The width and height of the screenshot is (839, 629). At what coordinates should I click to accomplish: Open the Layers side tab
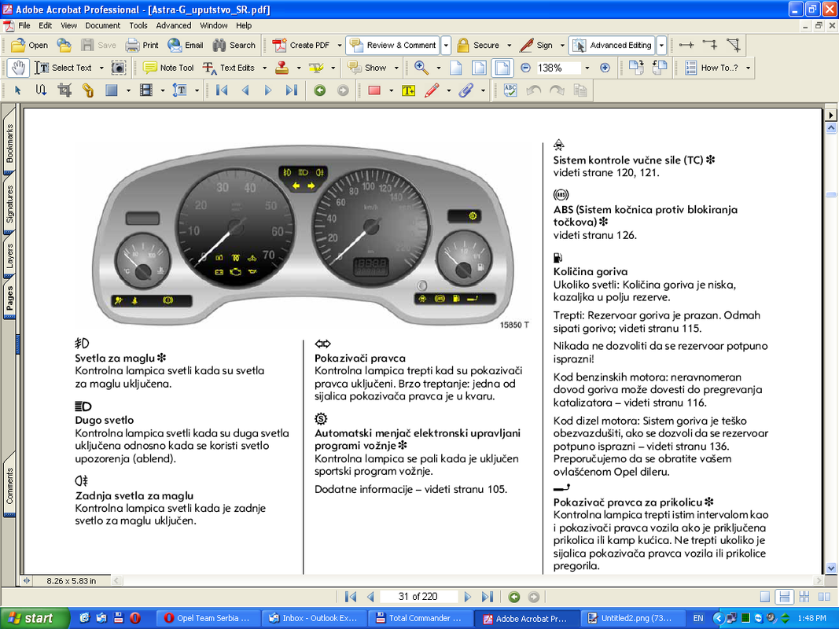tap(9, 256)
